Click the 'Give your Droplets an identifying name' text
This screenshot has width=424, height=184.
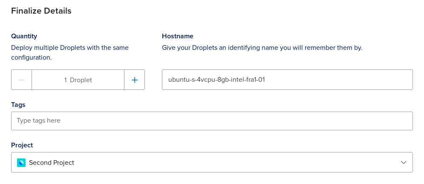tap(262, 48)
